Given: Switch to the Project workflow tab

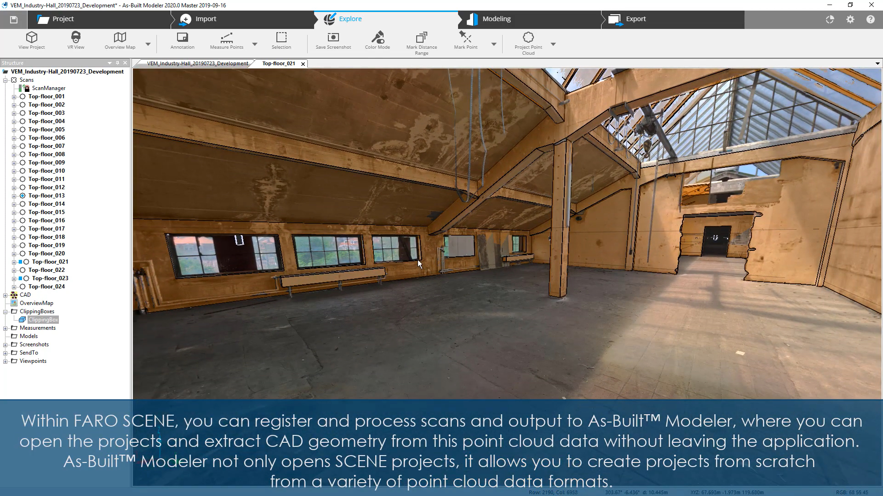Looking at the screenshot, I should pyautogui.click(x=99, y=19).
